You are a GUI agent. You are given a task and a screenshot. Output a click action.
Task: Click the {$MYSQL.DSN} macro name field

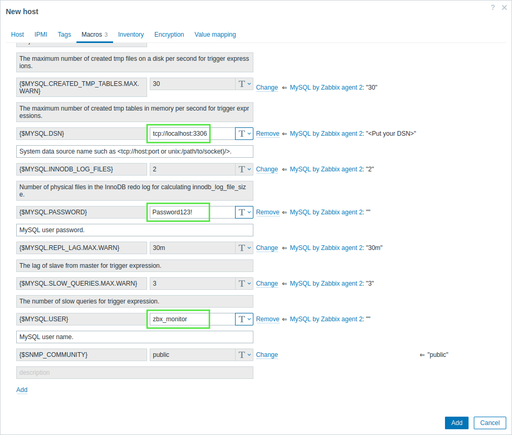(x=82, y=133)
